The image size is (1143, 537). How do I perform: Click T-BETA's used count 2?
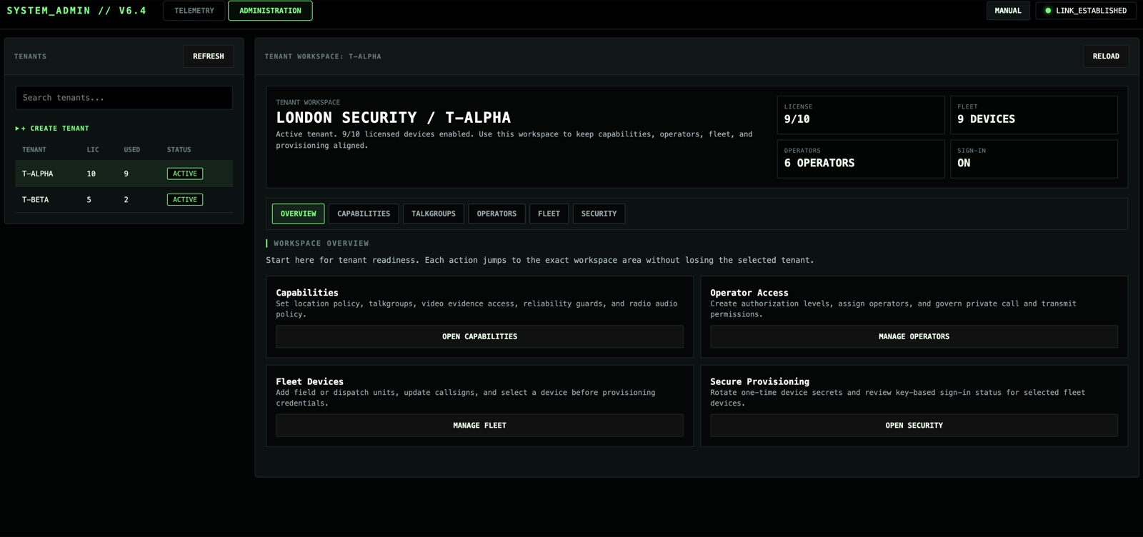tap(126, 200)
